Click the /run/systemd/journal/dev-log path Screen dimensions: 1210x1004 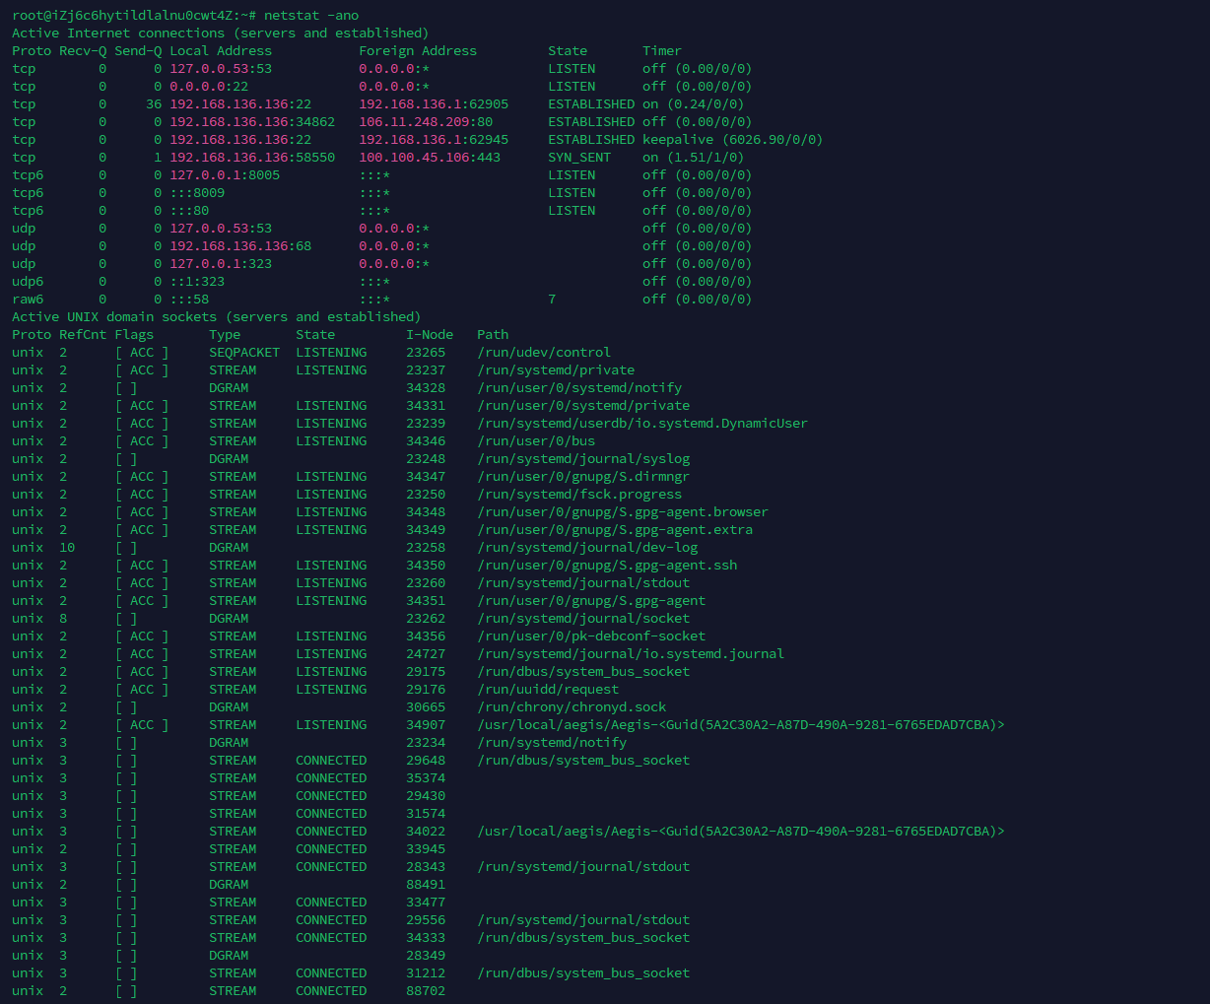(587, 548)
